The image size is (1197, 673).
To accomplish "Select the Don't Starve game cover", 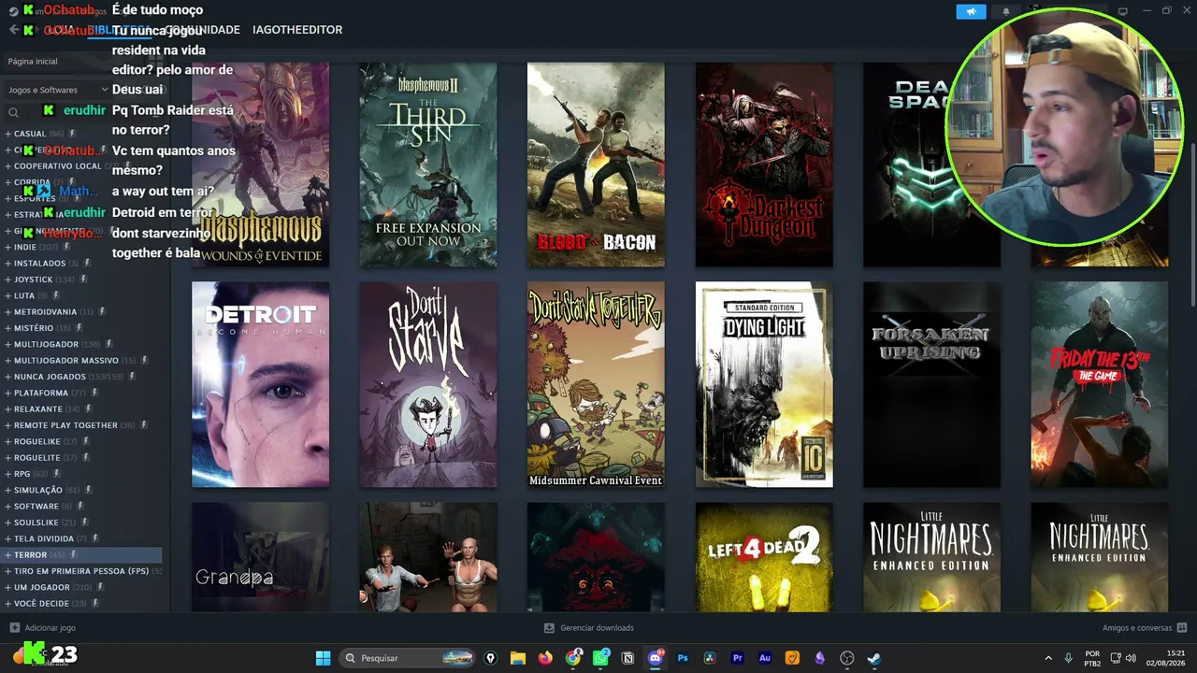I will (x=428, y=384).
